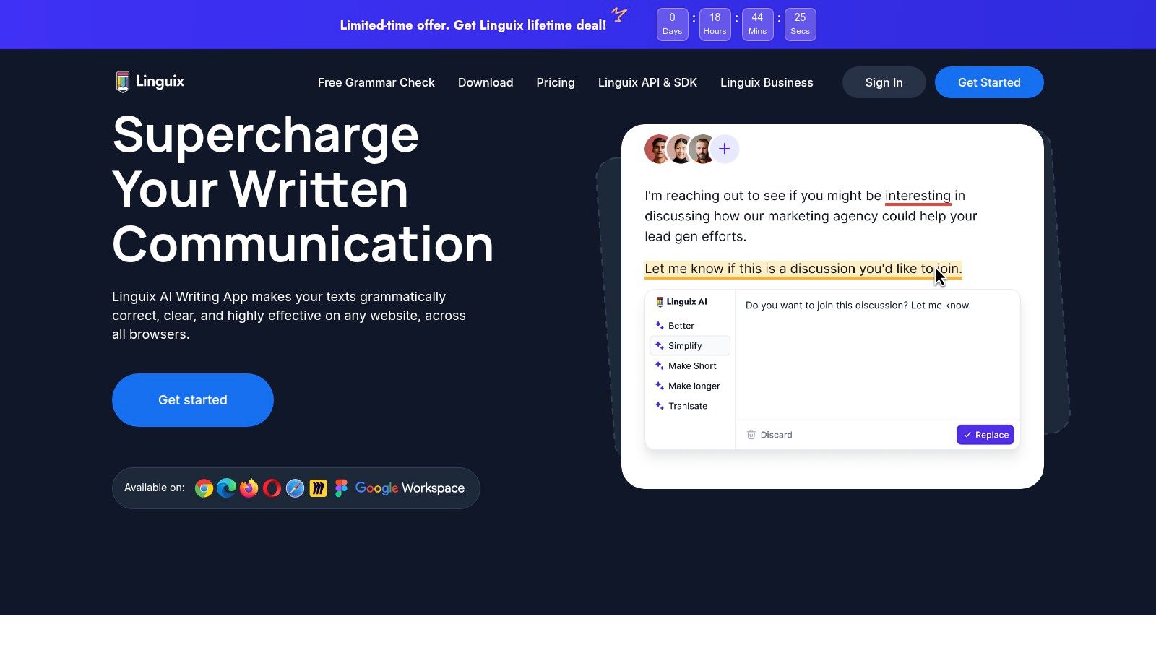The width and height of the screenshot is (1156, 650).
Task: Click the Hours countdown box
Action: click(715, 25)
